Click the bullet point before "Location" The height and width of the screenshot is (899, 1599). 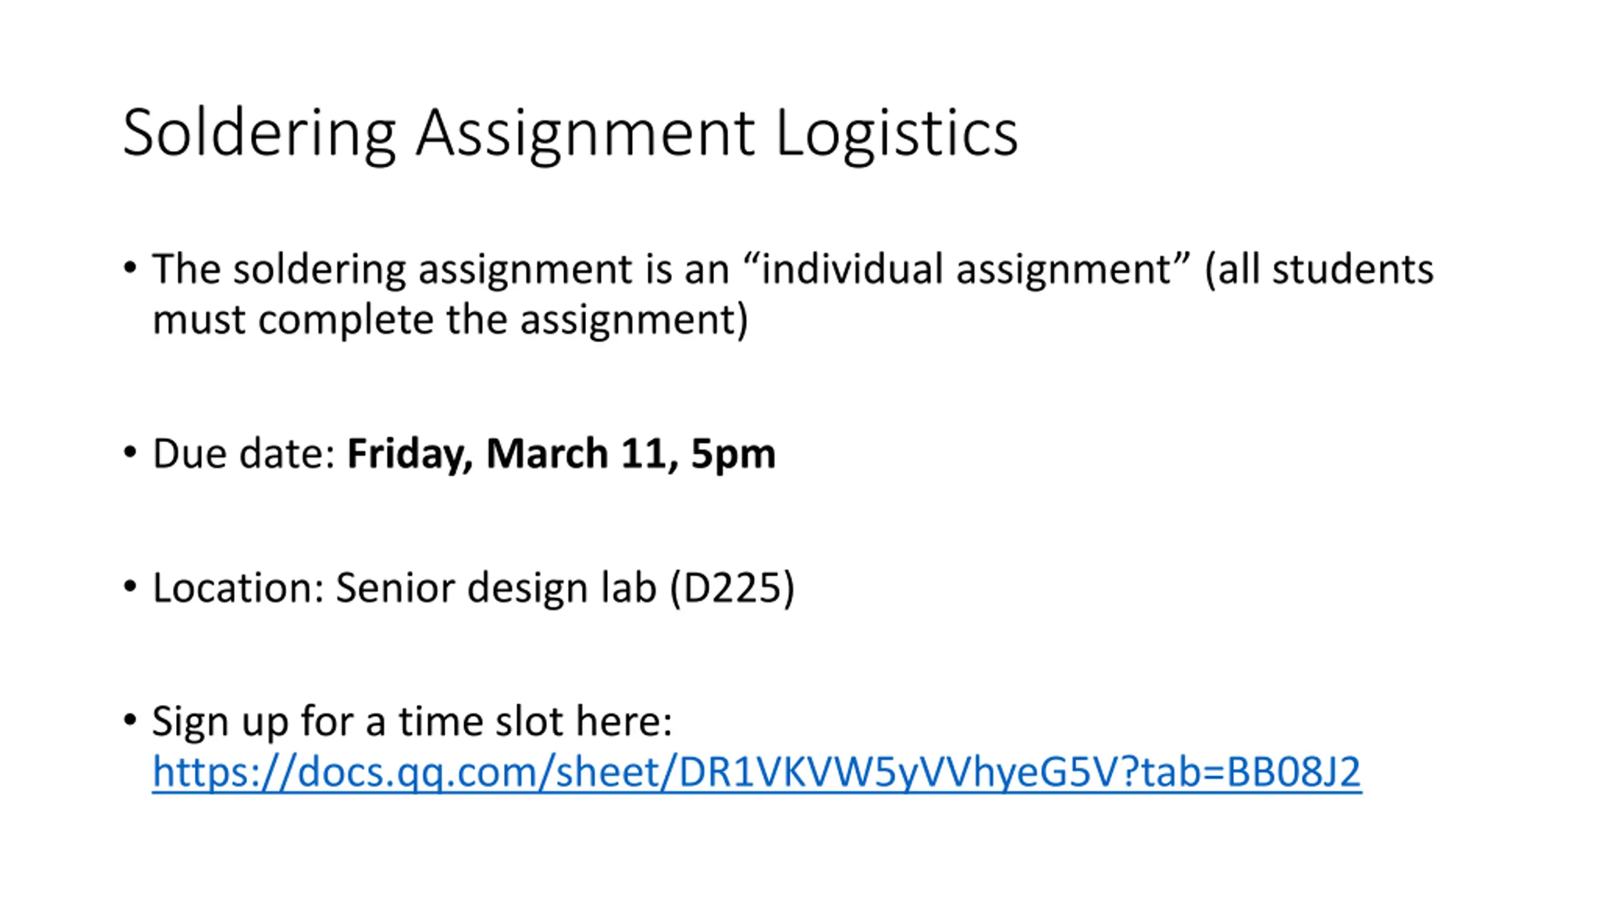[x=130, y=586]
